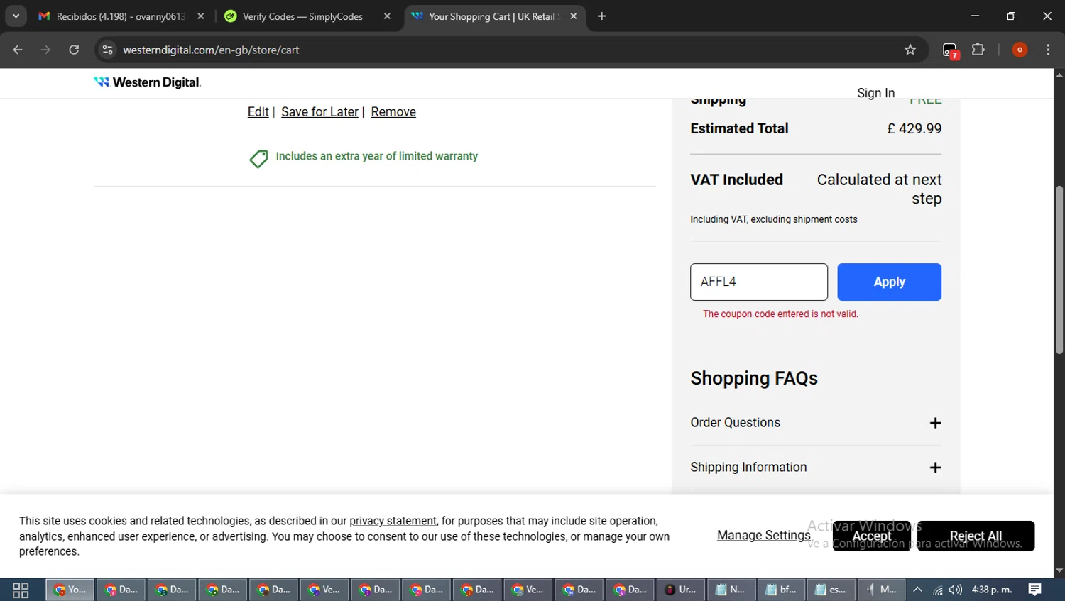Open a new tab with plus icon
1065x601 pixels.
(601, 16)
